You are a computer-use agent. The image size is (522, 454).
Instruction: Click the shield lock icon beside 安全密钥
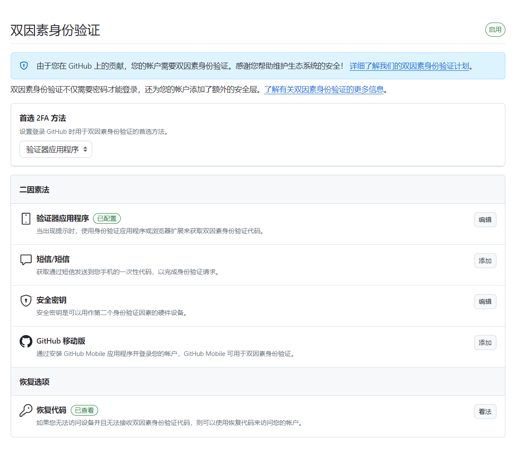pos(26,301)
